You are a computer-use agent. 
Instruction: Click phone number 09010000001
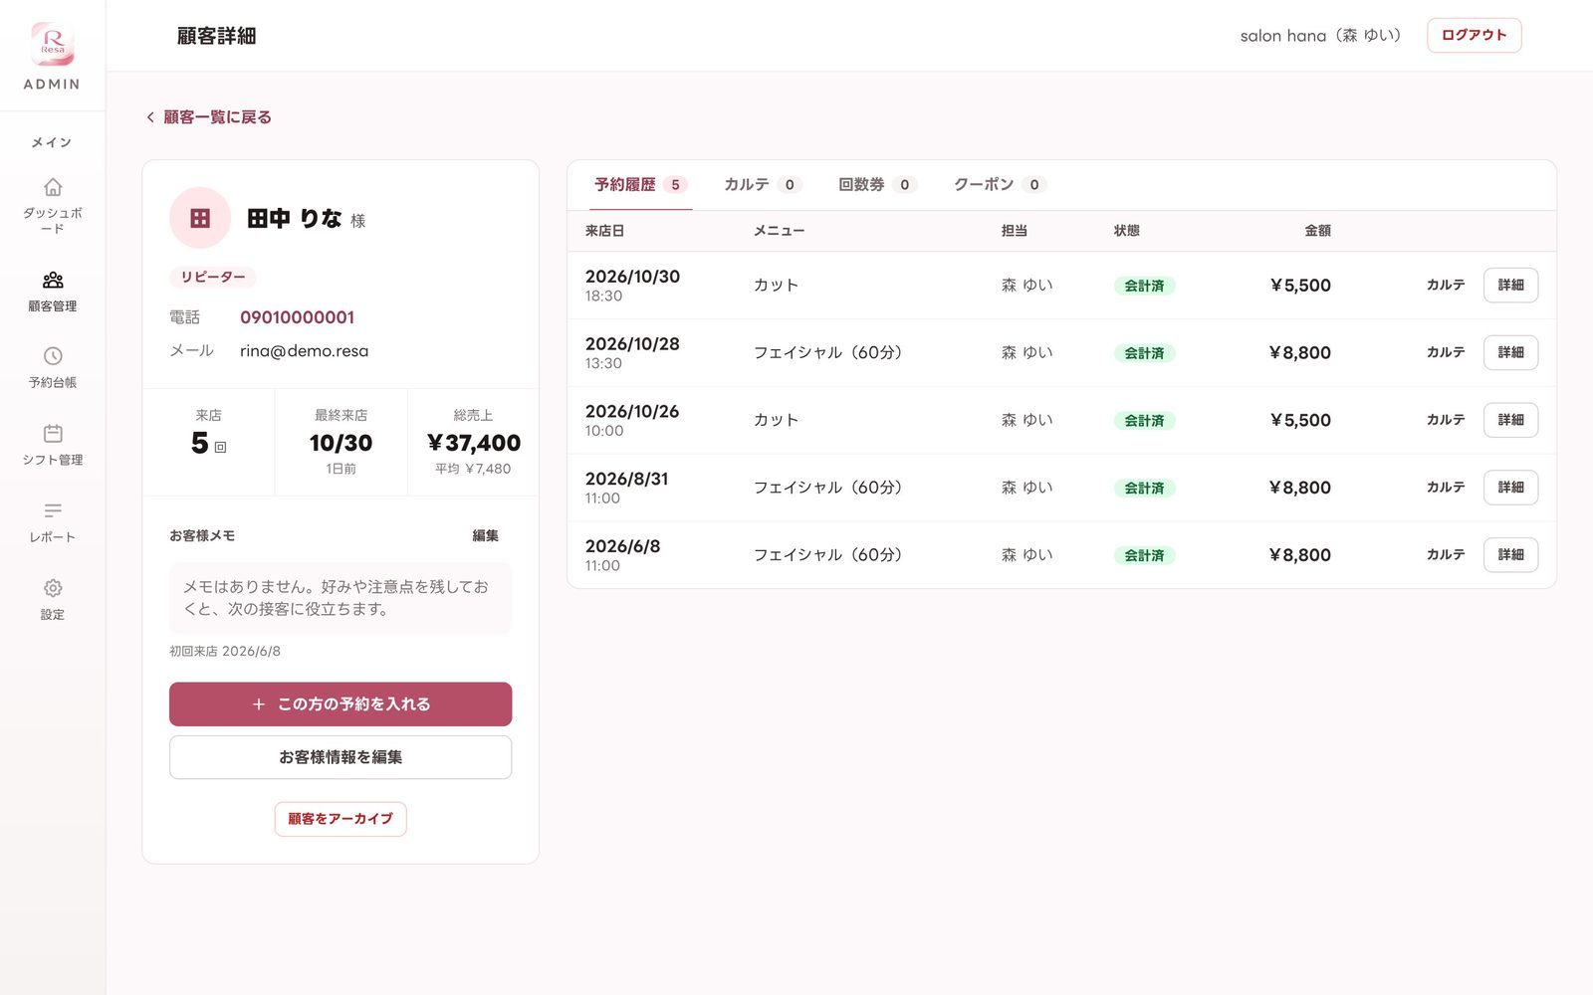click(x=297, y=317)
